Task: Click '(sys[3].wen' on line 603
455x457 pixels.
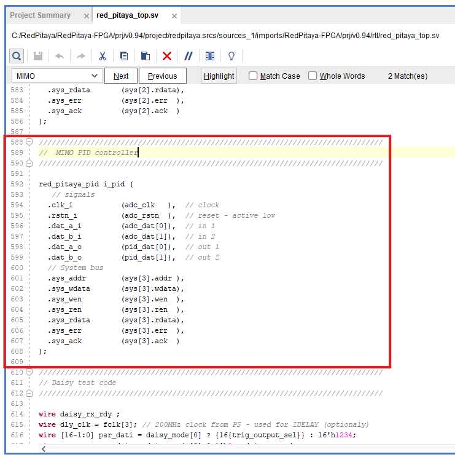Action: [144, 300]
